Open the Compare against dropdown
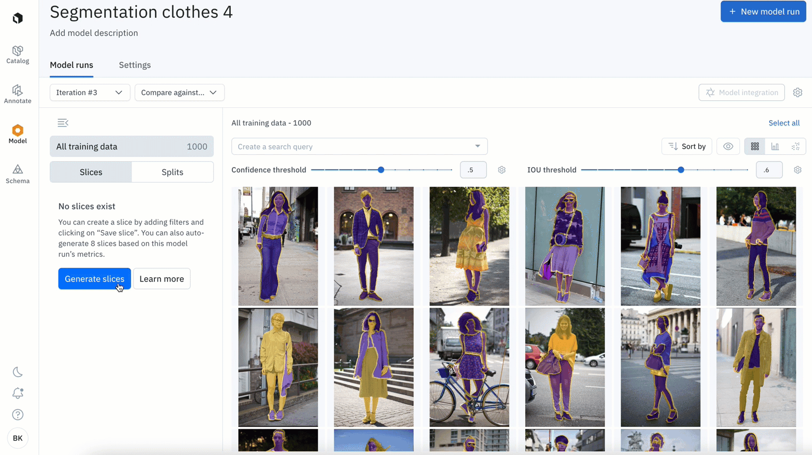The image size is (812, 455). point(179,92)
